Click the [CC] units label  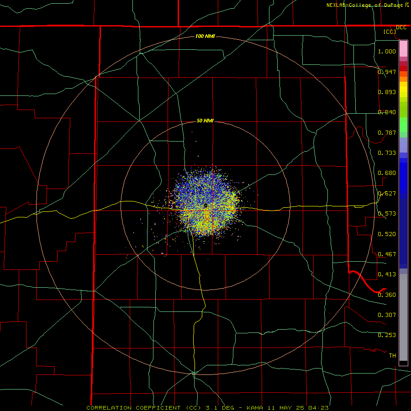click(x=390, y=32)
